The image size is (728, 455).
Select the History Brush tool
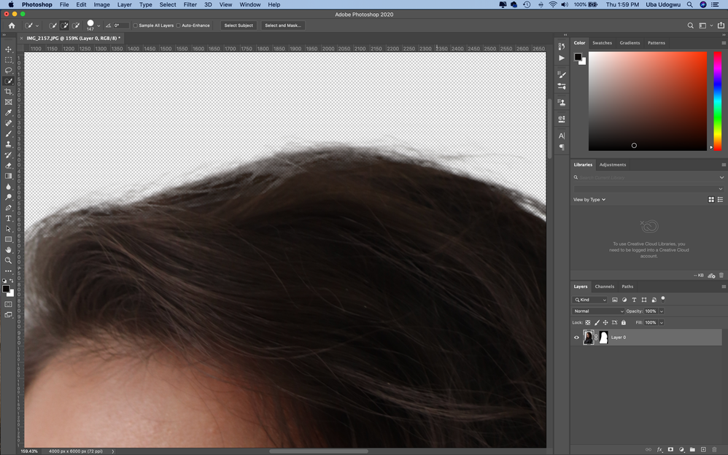pyautogui.click(x=8, y=155)
